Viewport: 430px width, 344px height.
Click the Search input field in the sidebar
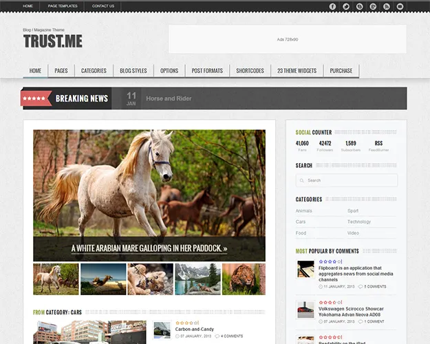[347, 180]
